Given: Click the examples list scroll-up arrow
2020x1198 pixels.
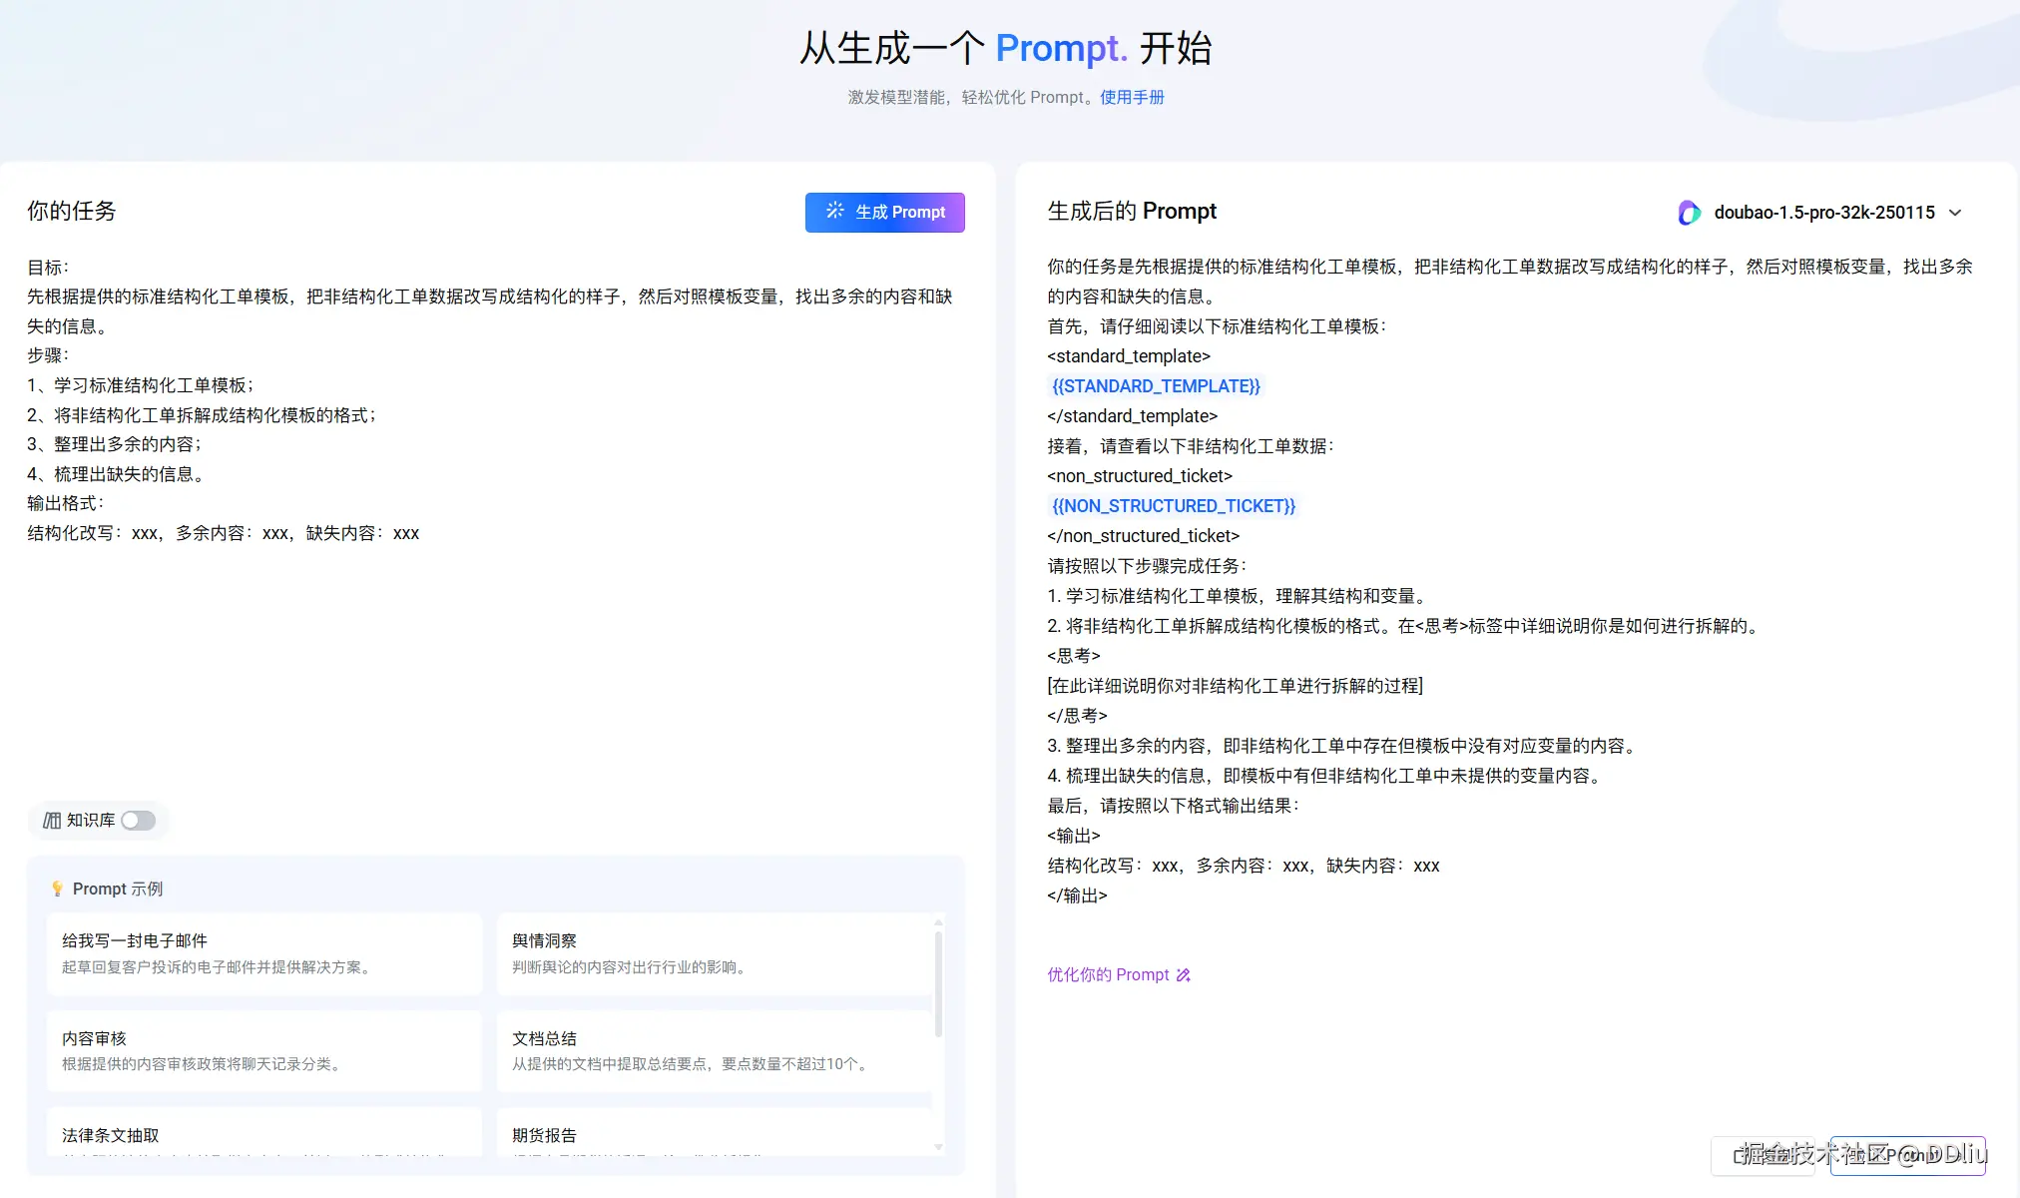Looking at the screenshot, I should coord(938,921).
